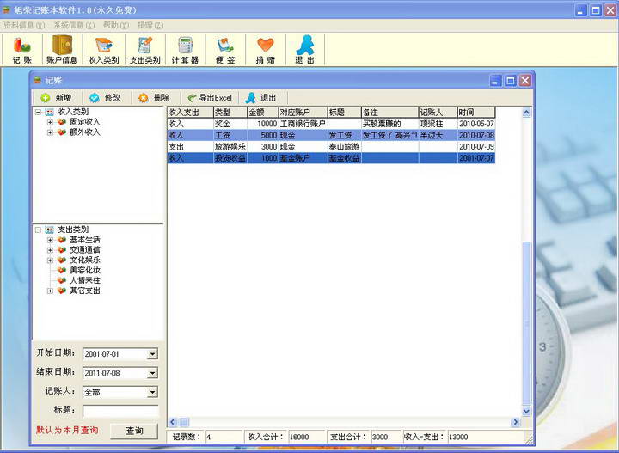Image resolution: width=619 pixels, height=453 pixels.
Task: Expand the 基本生活 tree node
Action: [50, 240]
